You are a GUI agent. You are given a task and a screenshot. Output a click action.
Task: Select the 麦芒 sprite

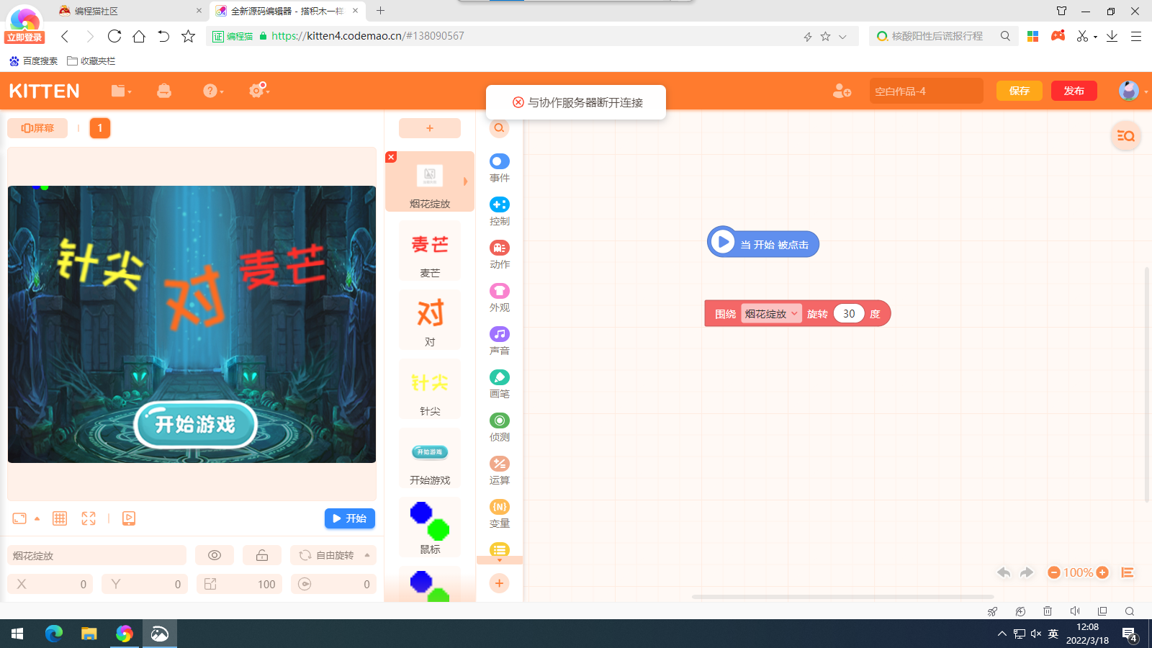click(430, 251)
